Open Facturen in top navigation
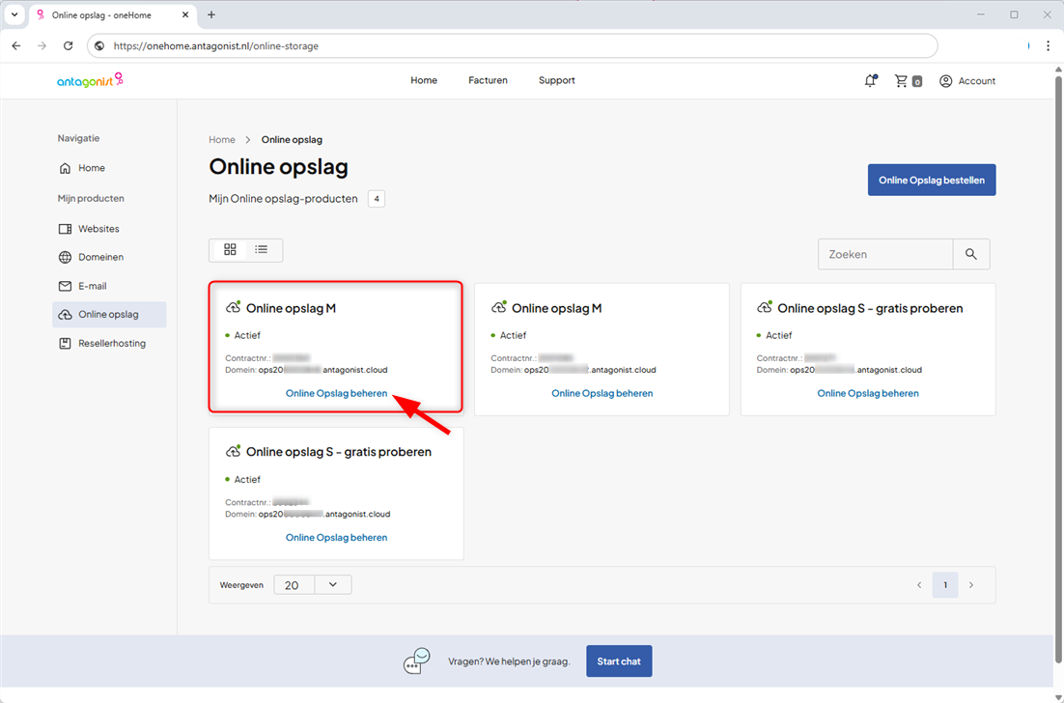Screen dimensions: 1064x703 click(x=488, y=80)
